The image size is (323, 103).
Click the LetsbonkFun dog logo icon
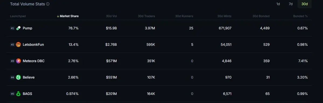point(18,45)
